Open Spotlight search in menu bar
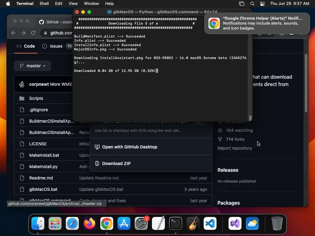Screen dimensions: 315x236 click(x=252, y=4)
